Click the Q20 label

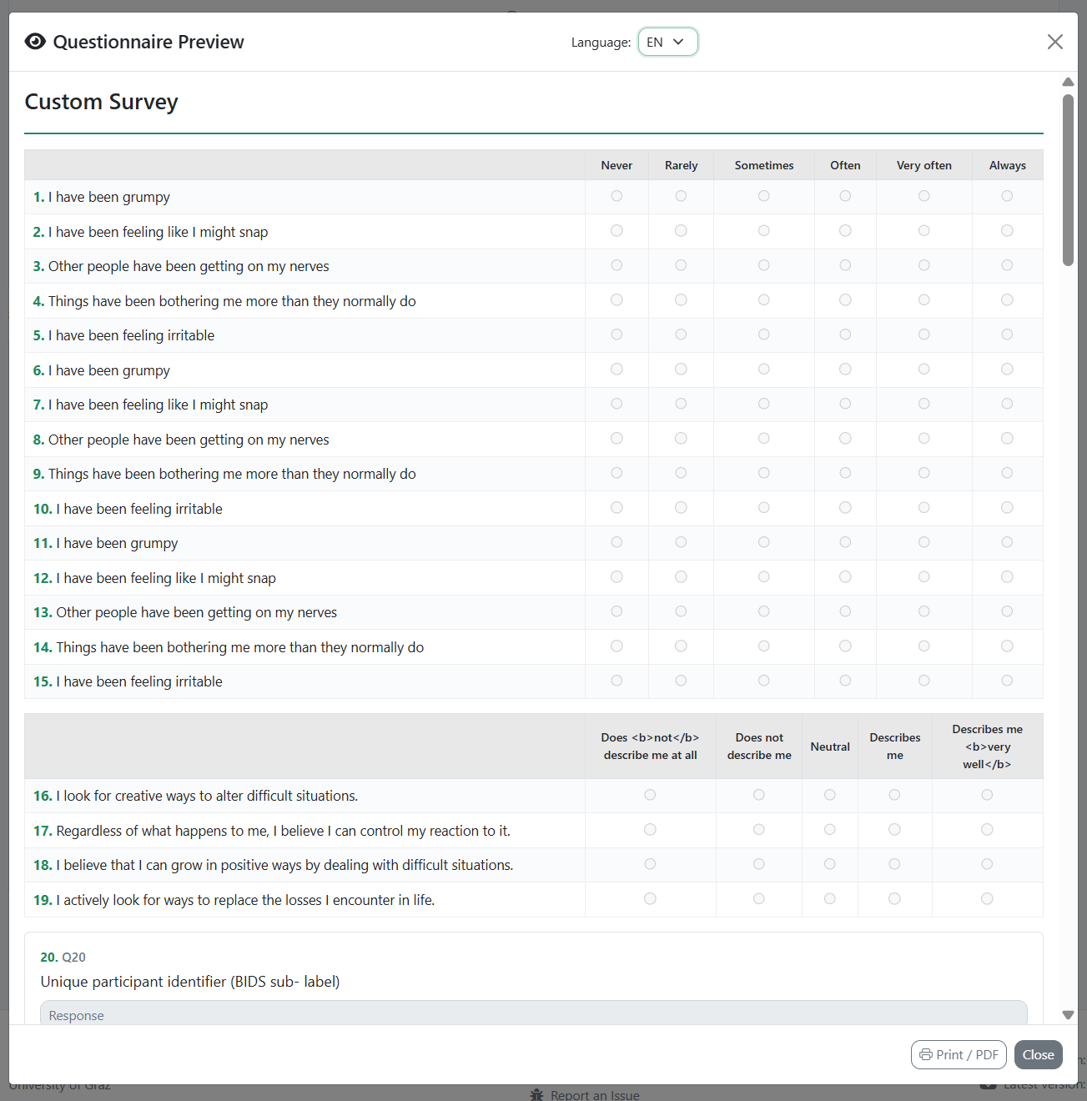coord(73,957)
